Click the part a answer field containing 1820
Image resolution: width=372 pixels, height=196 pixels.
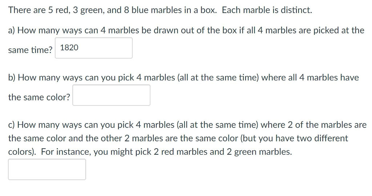click(94, 48)
